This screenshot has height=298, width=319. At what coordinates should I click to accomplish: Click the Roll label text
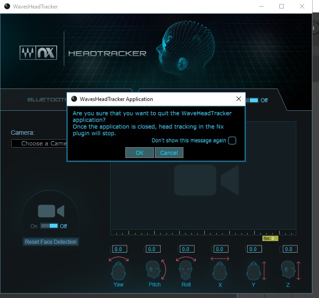pyautogui.click(x=186, y=284)
